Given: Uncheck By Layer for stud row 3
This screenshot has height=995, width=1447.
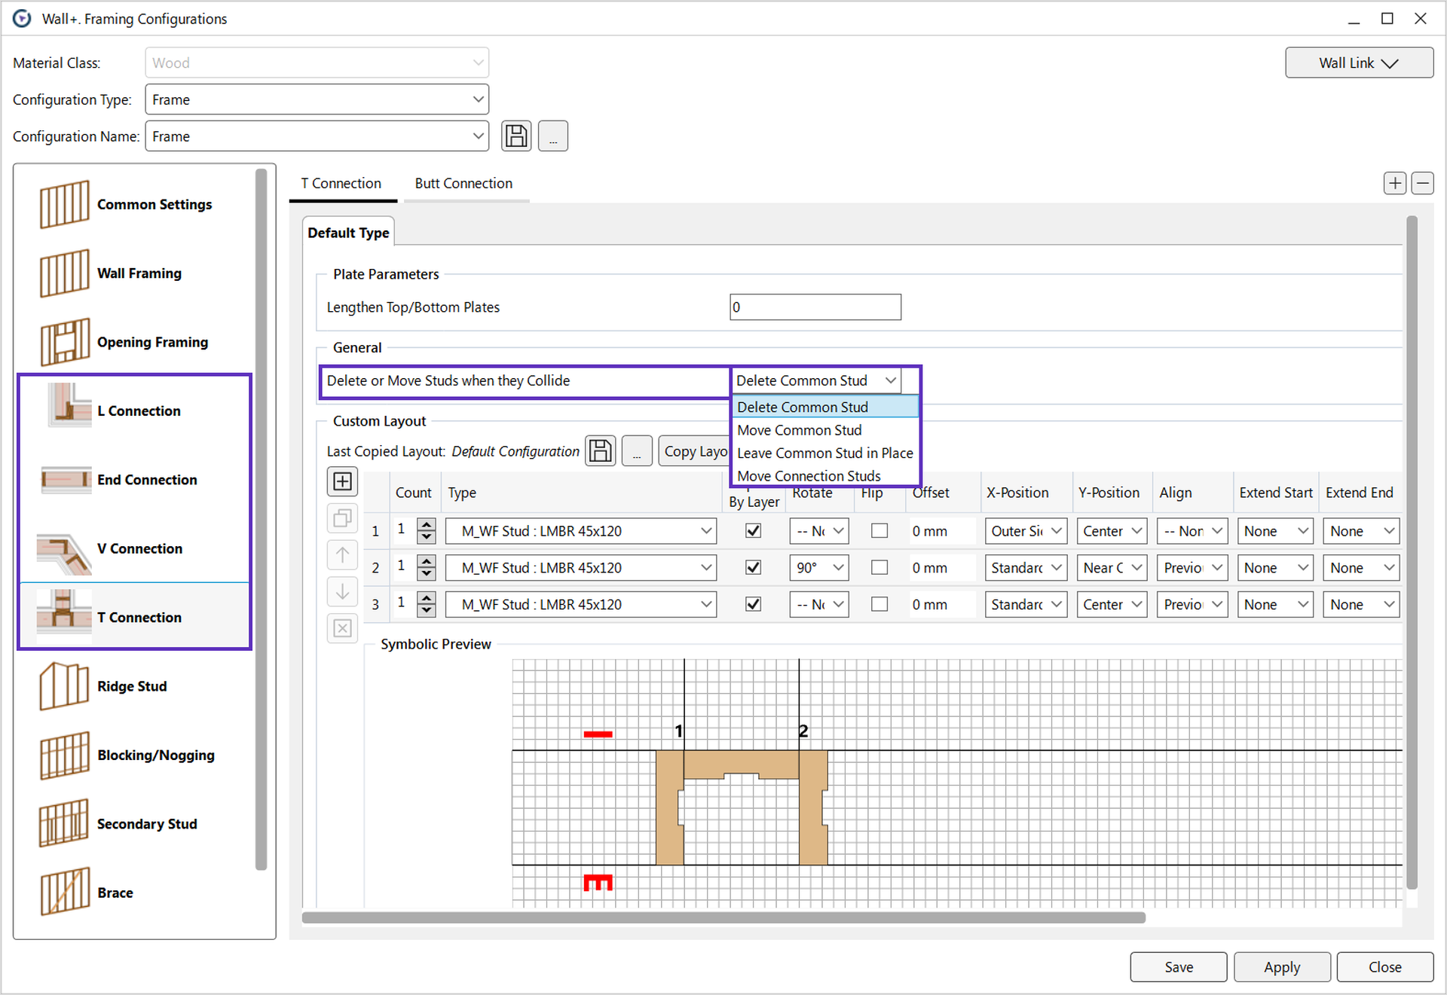Looking at the screenshot, I should click(x=752, y=603).
